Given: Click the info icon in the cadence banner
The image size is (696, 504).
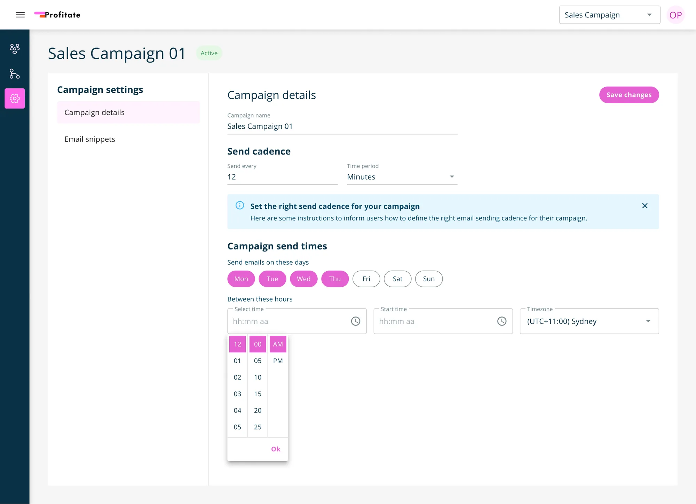Looking at the screenshot, I should 240,205.
